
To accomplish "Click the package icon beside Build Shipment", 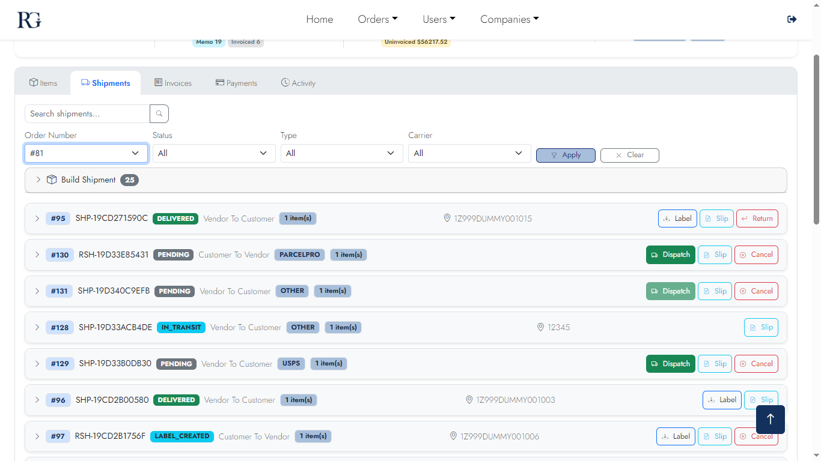I will tap(52, 179).
